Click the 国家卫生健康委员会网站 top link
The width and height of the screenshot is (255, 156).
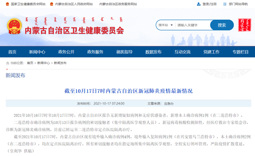[28, 4]
